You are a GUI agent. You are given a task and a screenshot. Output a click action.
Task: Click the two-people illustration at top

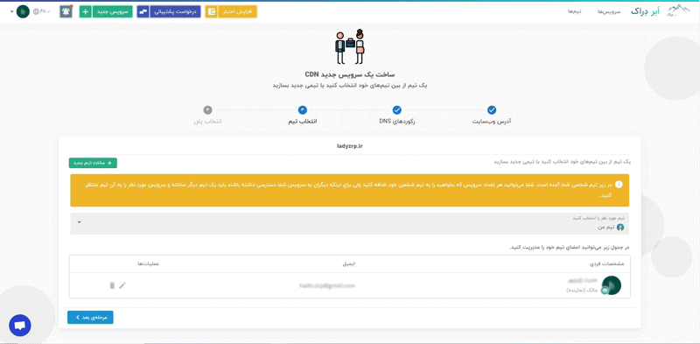pos(350,47)
